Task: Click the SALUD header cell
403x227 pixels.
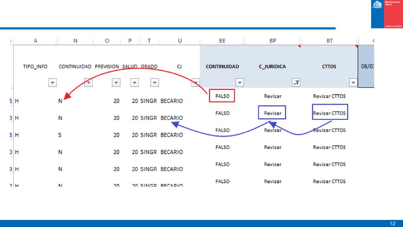Action: pyautogui.click(x=130, y=66)
